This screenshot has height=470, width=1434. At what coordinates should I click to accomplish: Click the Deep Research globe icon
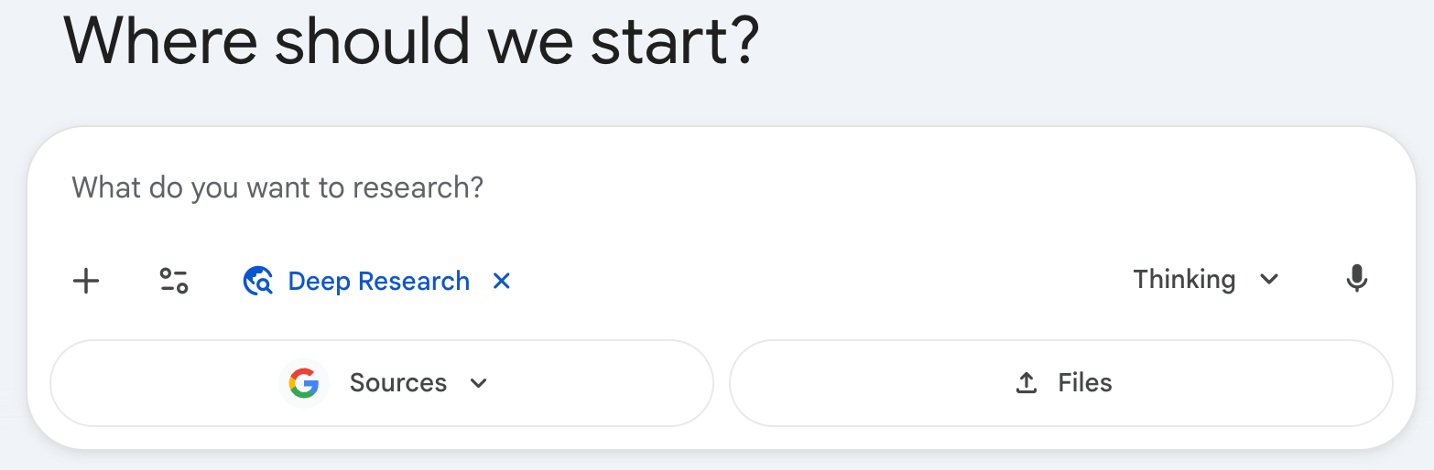pyautogui.click(x=257, y=281)
